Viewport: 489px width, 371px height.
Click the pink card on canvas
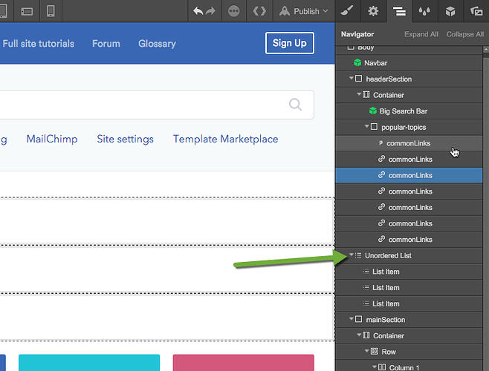[244, 363]
